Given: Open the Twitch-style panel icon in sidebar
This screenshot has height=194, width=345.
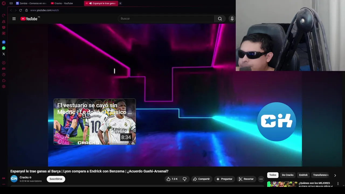Looking at the screenshot, I should [4, 27].
